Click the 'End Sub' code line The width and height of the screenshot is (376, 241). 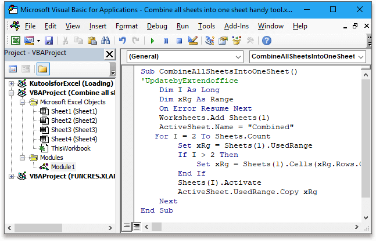tap(157, 211)
